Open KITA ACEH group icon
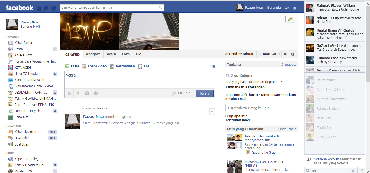Screen dimensions: 370x173 coord(11,68)
